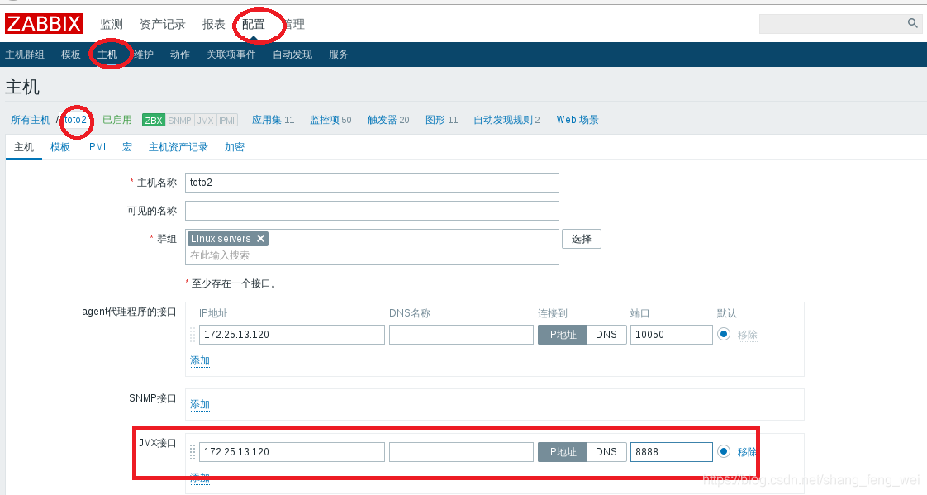
Task: Go to 模板 submenu in blue bar
Action: 70,55
